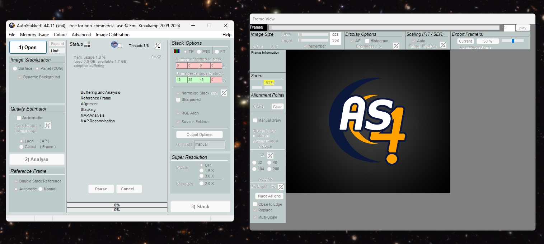Click the frame percentage field showing 45
The image size is (544, 244).
(x=205, y=80)
